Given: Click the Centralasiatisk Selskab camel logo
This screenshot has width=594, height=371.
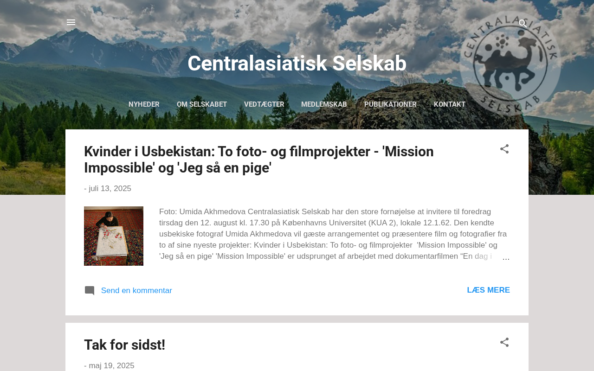Looking at the screenshot, I should 510,64.
